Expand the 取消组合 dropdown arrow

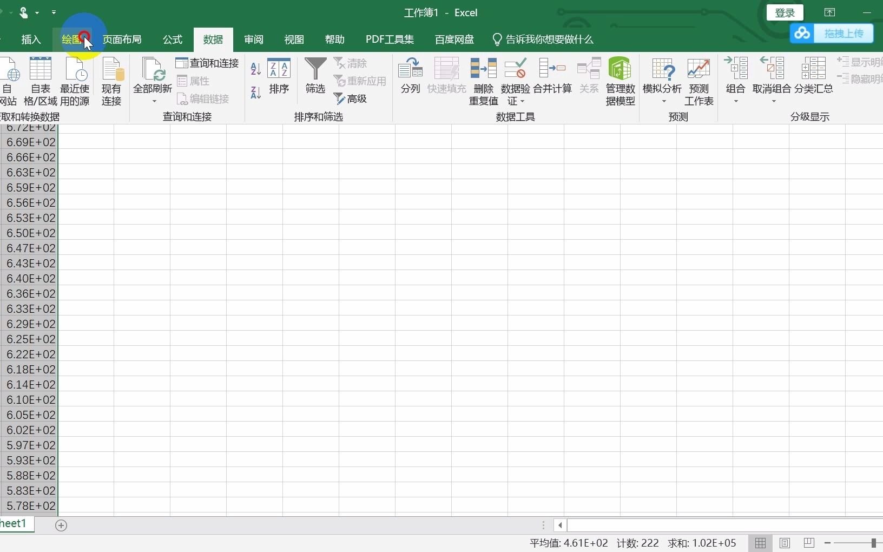point(774,102)
